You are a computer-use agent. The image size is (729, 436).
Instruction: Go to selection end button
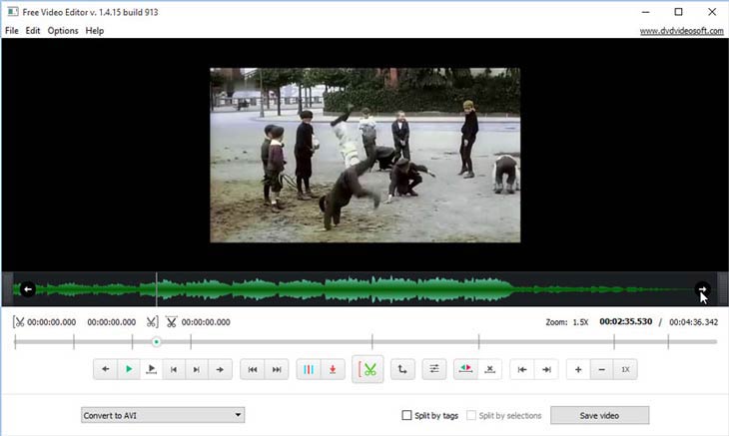546,369
